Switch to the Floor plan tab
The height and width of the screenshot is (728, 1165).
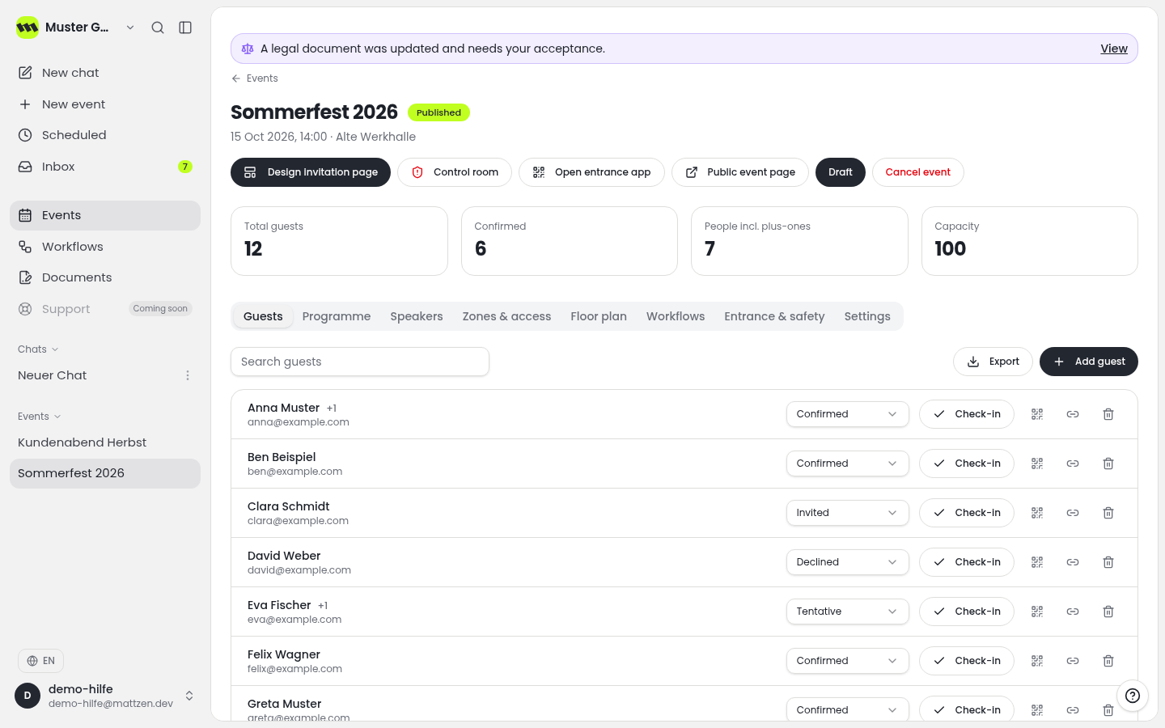pos(599,316)
